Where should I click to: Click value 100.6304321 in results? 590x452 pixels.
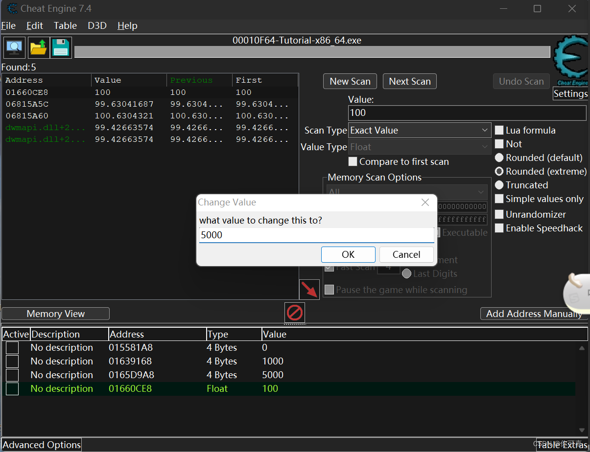point(124,115)
